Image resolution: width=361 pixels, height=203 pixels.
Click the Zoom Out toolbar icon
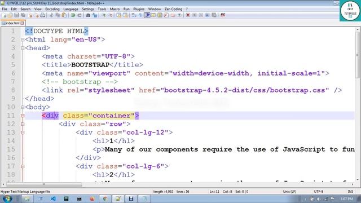click(111, 15)
